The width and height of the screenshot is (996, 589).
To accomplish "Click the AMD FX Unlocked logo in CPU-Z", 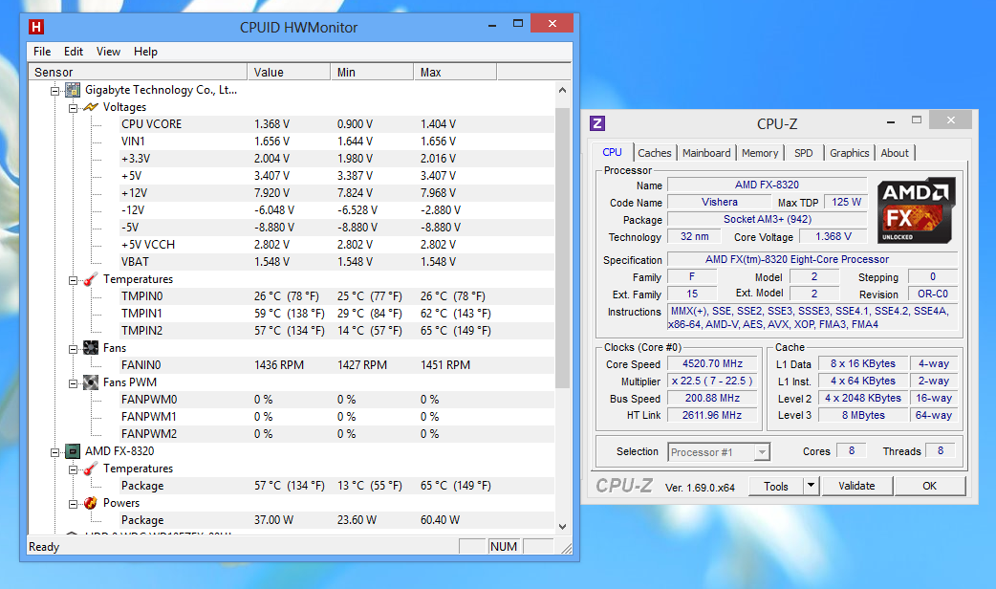I will click(x=916, y=210).
